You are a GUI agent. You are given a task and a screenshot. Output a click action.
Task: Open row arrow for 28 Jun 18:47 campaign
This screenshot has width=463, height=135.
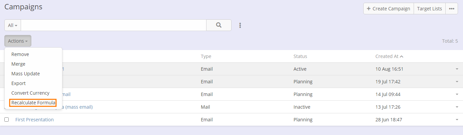click(x=457, y=120)
